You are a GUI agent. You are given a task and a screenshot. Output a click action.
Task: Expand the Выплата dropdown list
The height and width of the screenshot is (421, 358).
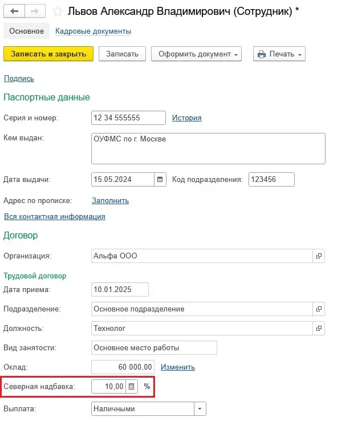[200, 408]
